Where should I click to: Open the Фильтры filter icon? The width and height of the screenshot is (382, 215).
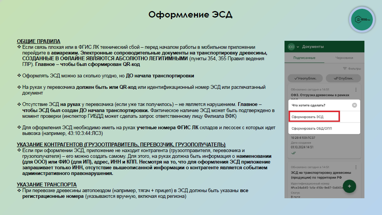(x=352, y=69)
